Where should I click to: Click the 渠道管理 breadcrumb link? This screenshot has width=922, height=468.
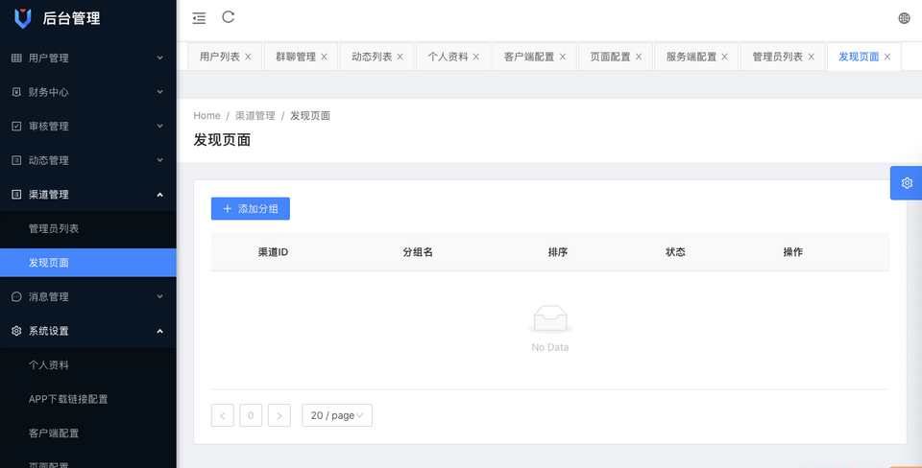click(255, 116)
